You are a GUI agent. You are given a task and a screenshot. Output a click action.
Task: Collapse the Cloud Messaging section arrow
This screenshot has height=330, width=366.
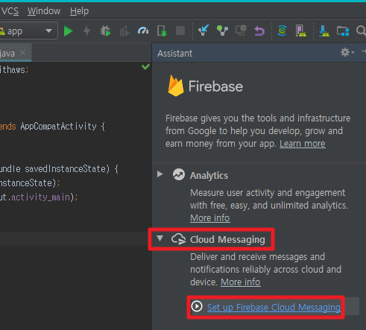[160, 238]
